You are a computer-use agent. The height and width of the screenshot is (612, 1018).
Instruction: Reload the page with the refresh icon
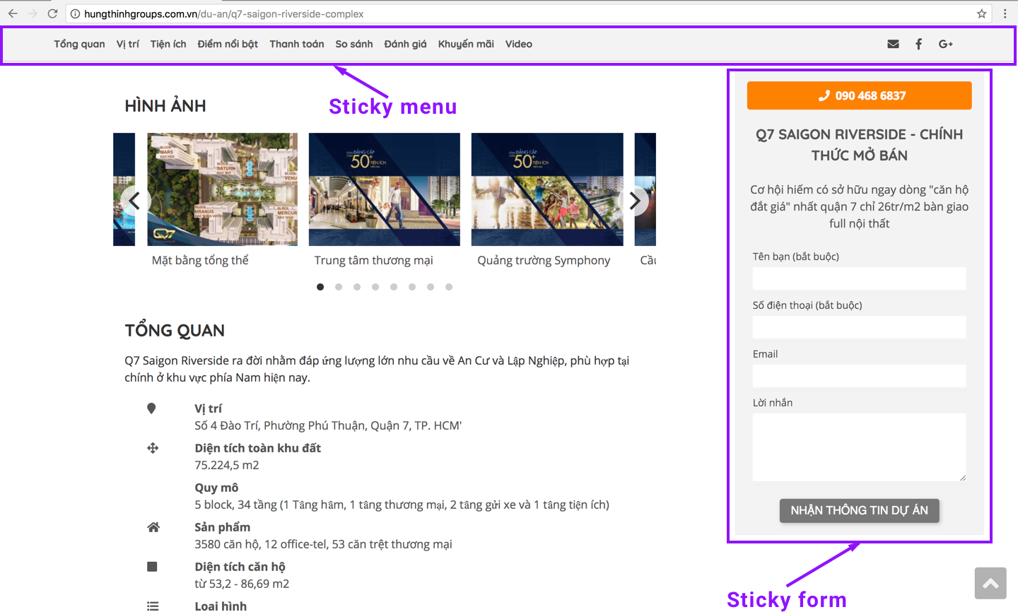[x=52, y=13]
